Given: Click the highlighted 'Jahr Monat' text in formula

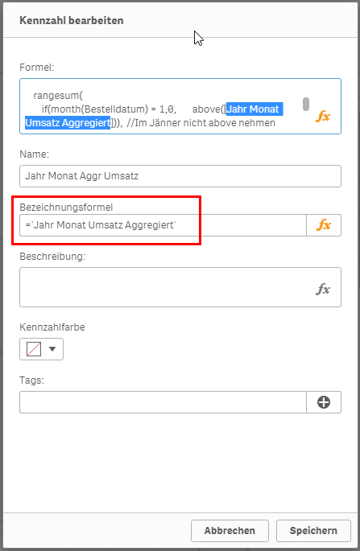Looking at the screenshot, I should click(x=253, y=109).
